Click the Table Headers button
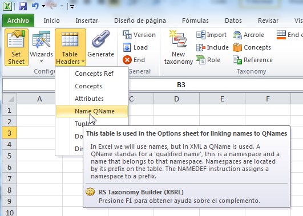This screenshot has width=303, height=216. point(70,47)
